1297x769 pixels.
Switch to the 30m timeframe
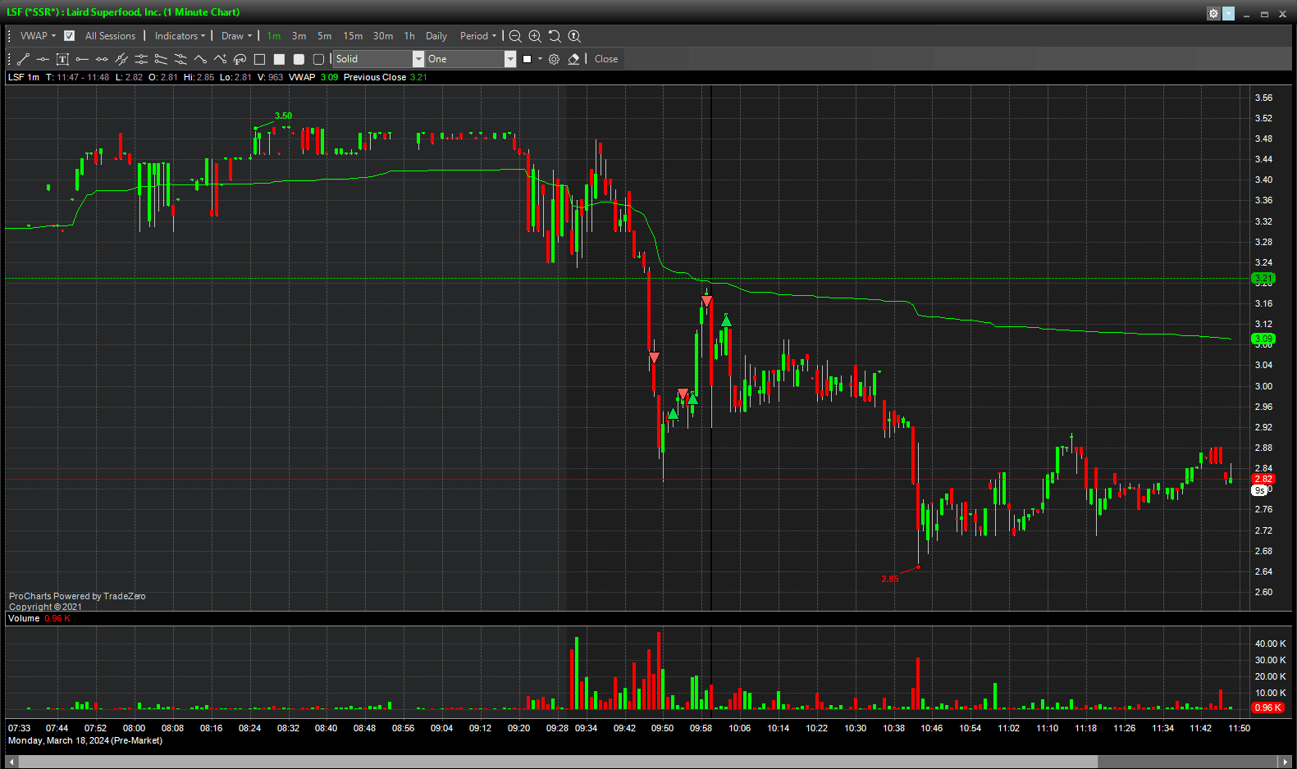tap(383, 36)
